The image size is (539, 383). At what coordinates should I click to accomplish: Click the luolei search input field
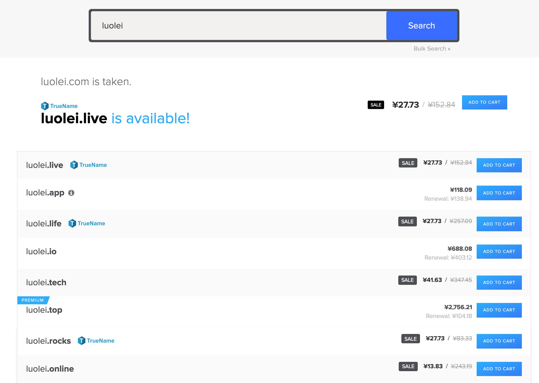(x=238, y=26)
